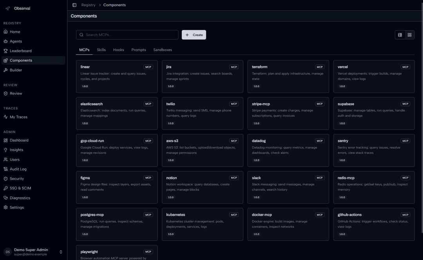
Task: Click the Components icon in sidebar
Action: (x=5, y=60)
